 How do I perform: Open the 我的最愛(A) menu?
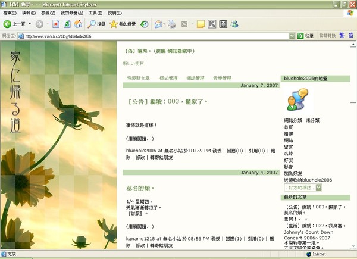click(72, 13)
